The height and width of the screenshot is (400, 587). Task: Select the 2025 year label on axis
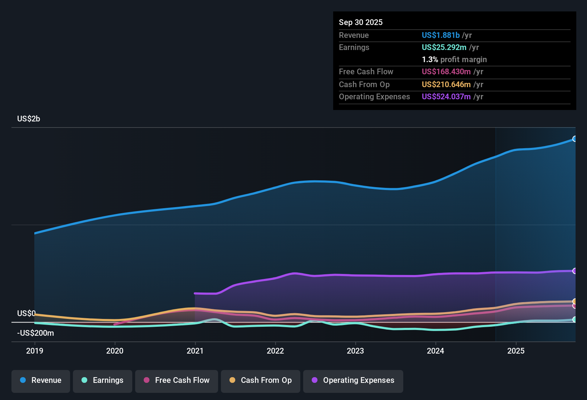pos(516,351)
